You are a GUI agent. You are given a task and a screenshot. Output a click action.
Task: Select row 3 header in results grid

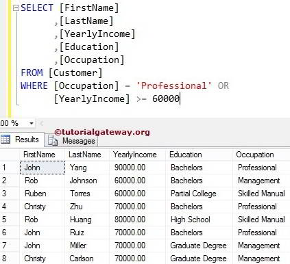tap(10, 194)
